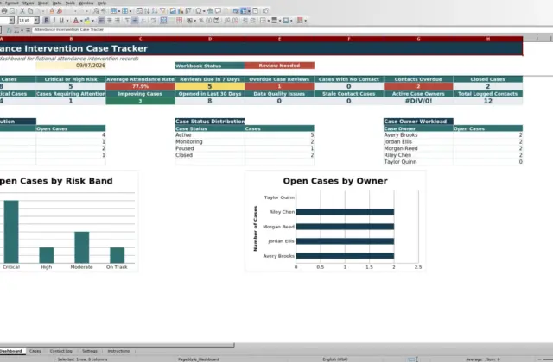Click English (USA) language in status bar
The height and width of the screenshot is (362, 553).
[334, 359]
